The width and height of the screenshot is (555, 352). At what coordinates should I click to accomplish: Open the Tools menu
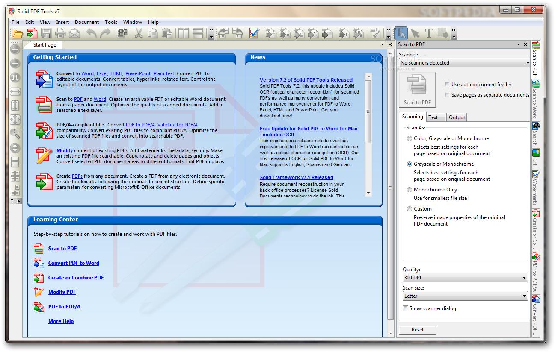pyautogui.click(x=111, y=22)
